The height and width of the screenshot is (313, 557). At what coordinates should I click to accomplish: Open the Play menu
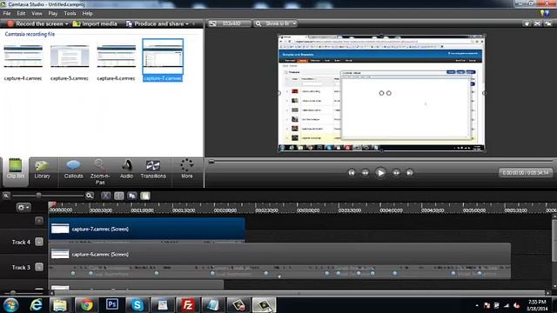click(x=53, y=14)
